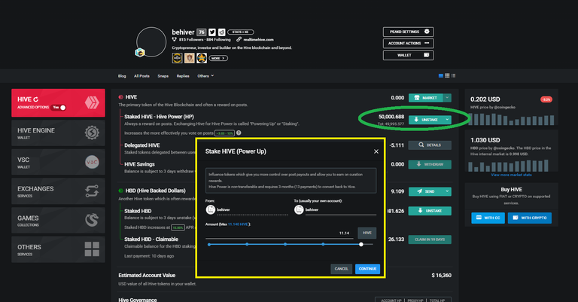Click the HIVE MARKET button

tap(426, 98)
